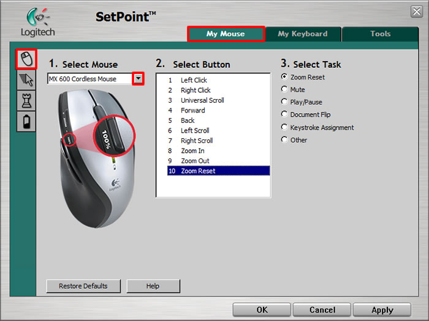The height and width of the screenshot is (321, 429).
Task: Select button 2 Right Click
Action: point(218,90)
